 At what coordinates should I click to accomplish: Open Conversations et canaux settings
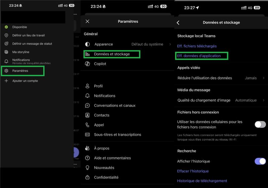pos(127,106)
